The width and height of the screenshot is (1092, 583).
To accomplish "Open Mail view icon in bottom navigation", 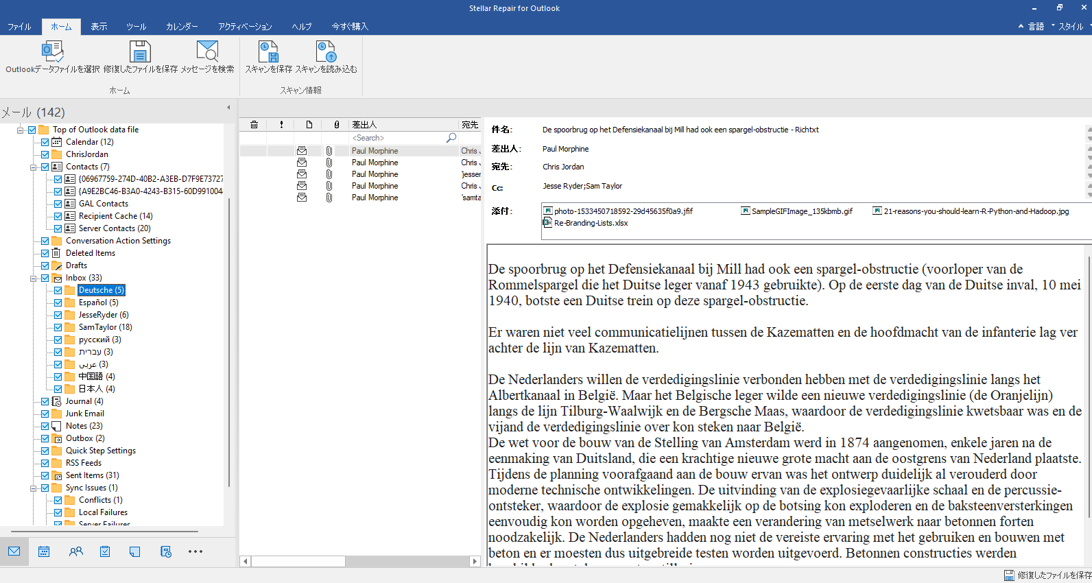I will point(14,551).
